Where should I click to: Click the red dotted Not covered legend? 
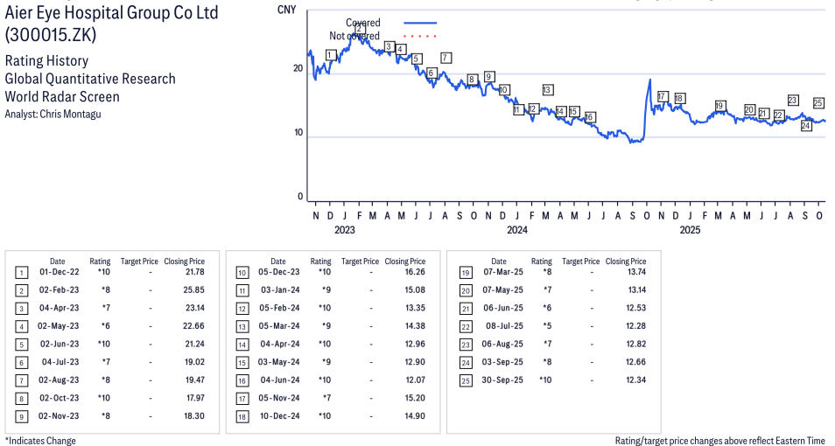point(420,36)
